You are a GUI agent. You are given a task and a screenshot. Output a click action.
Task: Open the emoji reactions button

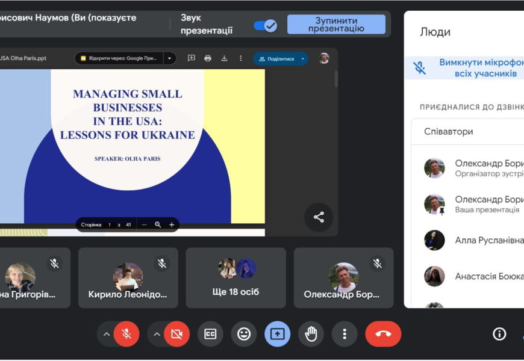click(244, 334)
